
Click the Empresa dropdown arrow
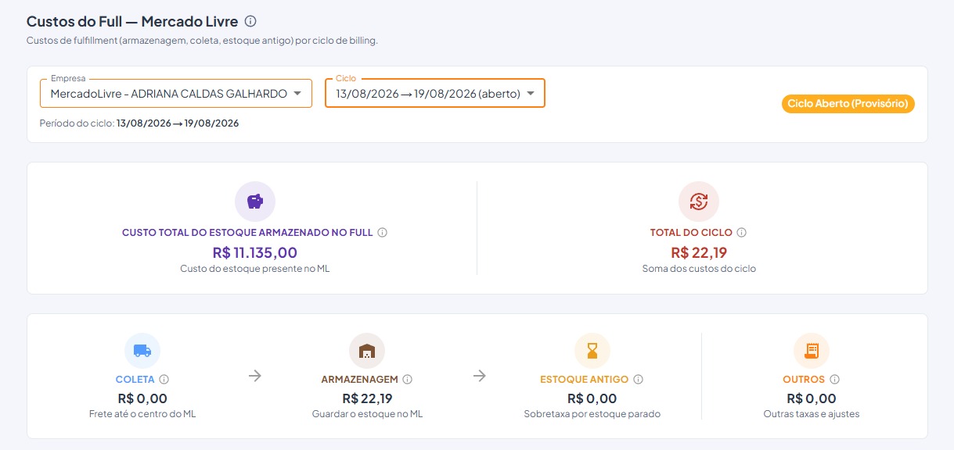pos(297,94)
